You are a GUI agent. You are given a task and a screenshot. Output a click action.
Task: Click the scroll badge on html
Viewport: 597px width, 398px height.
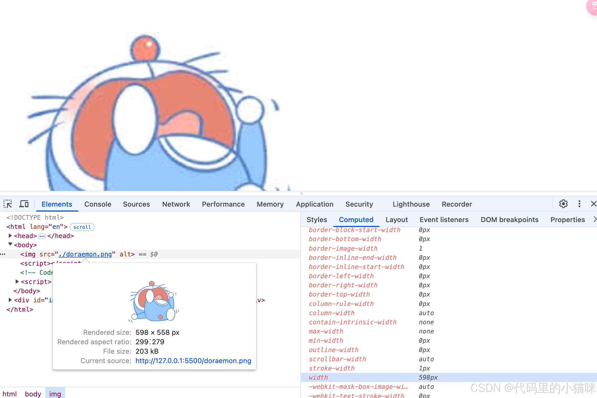pyautogui.click(x=82, y=227)
